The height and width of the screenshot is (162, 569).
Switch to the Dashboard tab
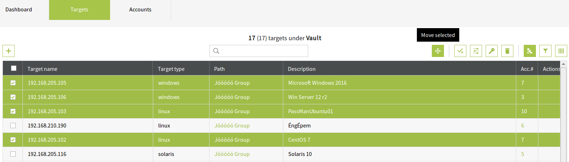[19, 10]
